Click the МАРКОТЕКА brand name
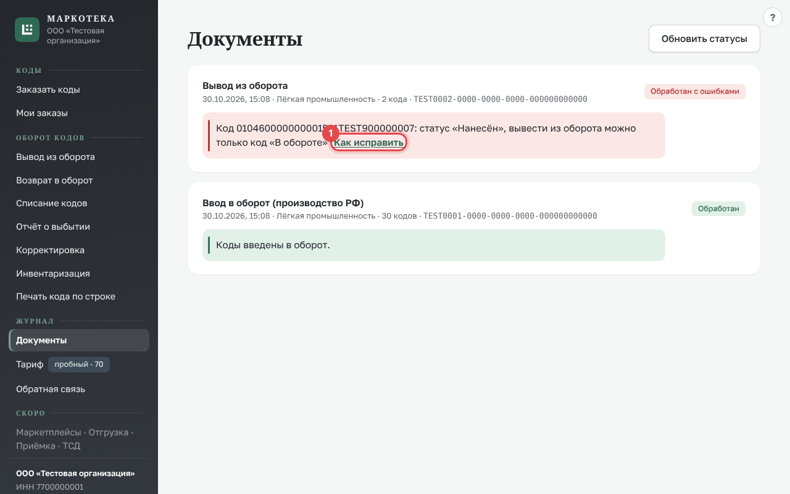 [81, 19]
